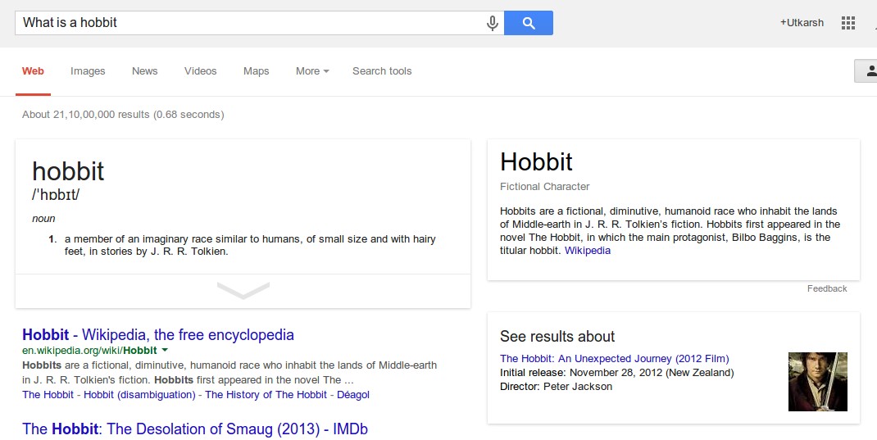Click Feedback under the knowledge panel
877x440 pixels.
[x=827, y=288]
